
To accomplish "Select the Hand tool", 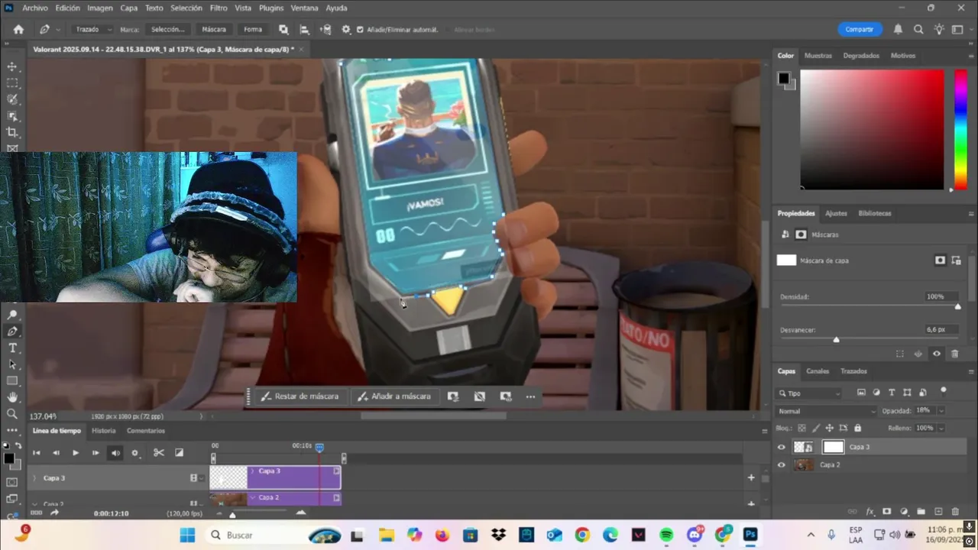I will click(12, 397).
